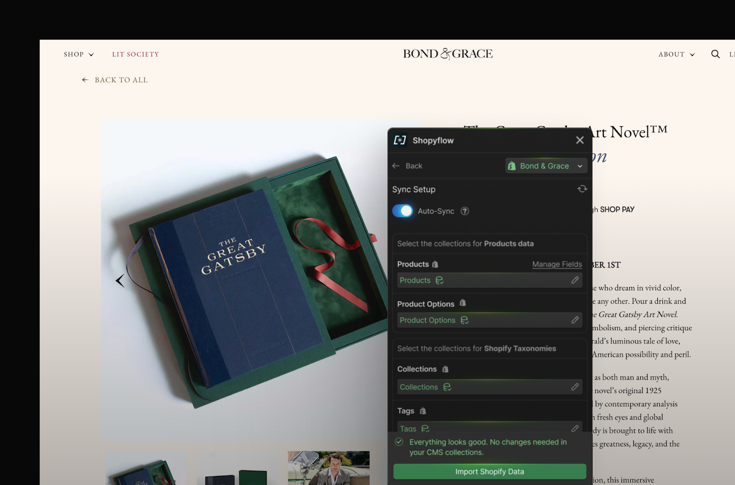The image size is (735, 485).
Task: Click the Shopyflow logo icon
Action: pyautogui.click(x=400, y=140)
